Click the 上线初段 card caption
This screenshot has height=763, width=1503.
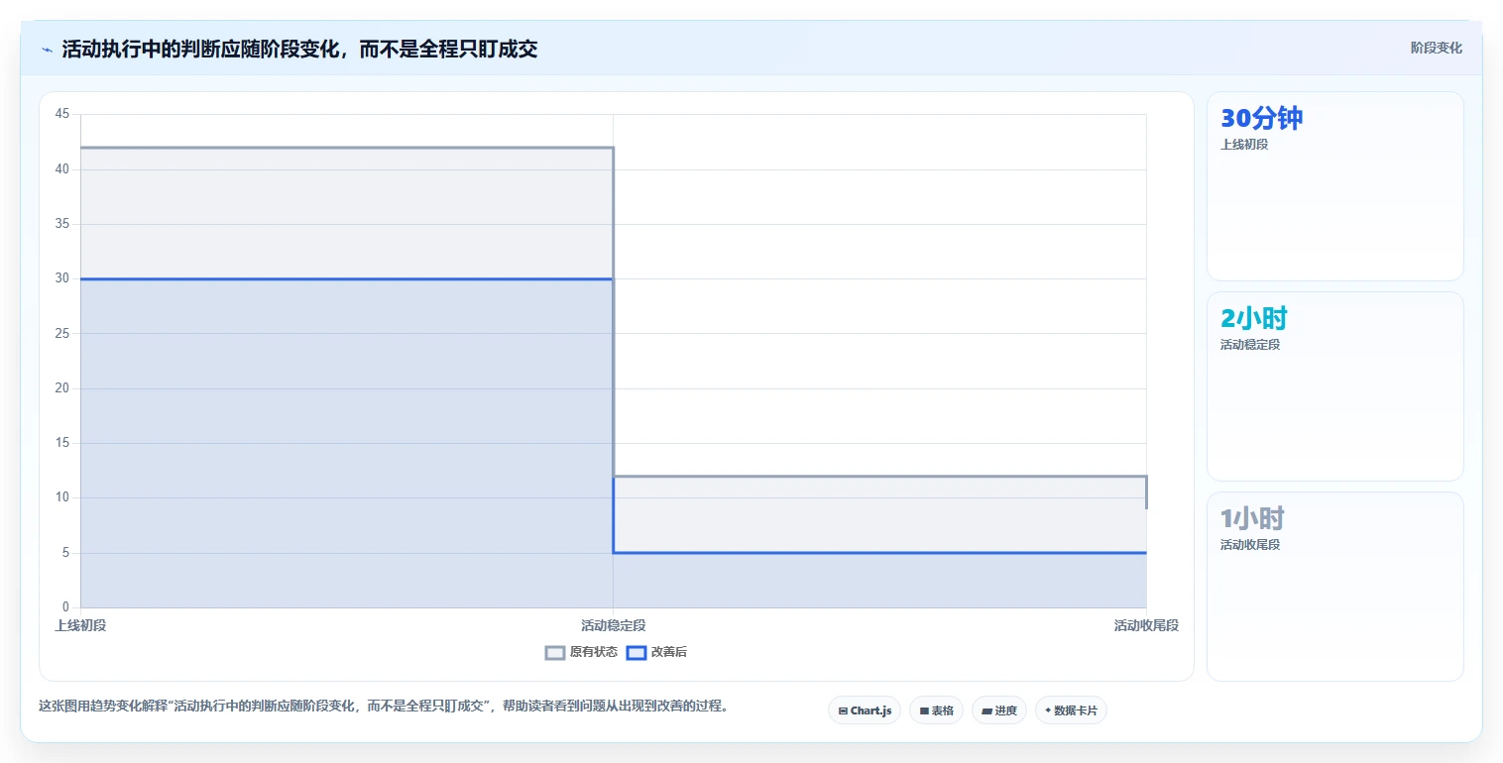[x=1244, y=145]
